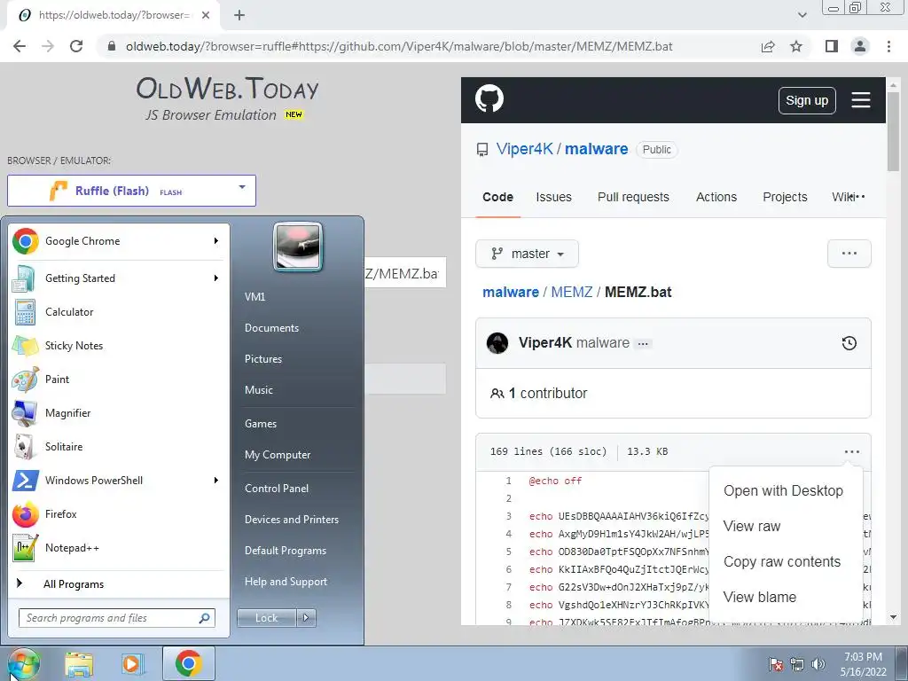
Task: Open the Issues tab
Action: (553, 197)
